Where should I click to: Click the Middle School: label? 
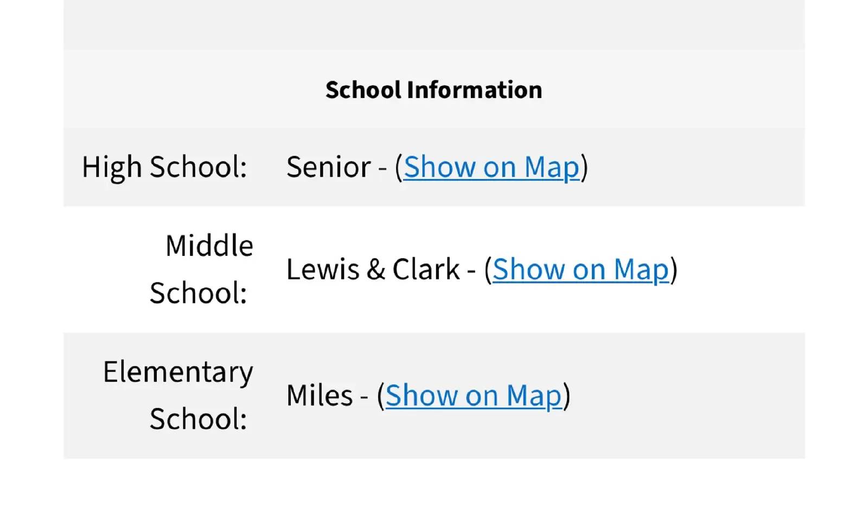click(x=201, y=269)
